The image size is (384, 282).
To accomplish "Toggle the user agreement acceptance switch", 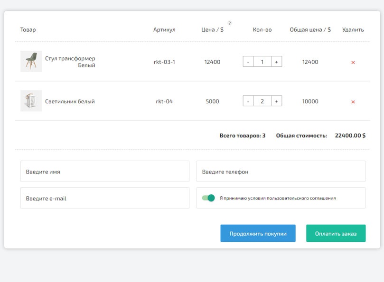I will point(208,198).
